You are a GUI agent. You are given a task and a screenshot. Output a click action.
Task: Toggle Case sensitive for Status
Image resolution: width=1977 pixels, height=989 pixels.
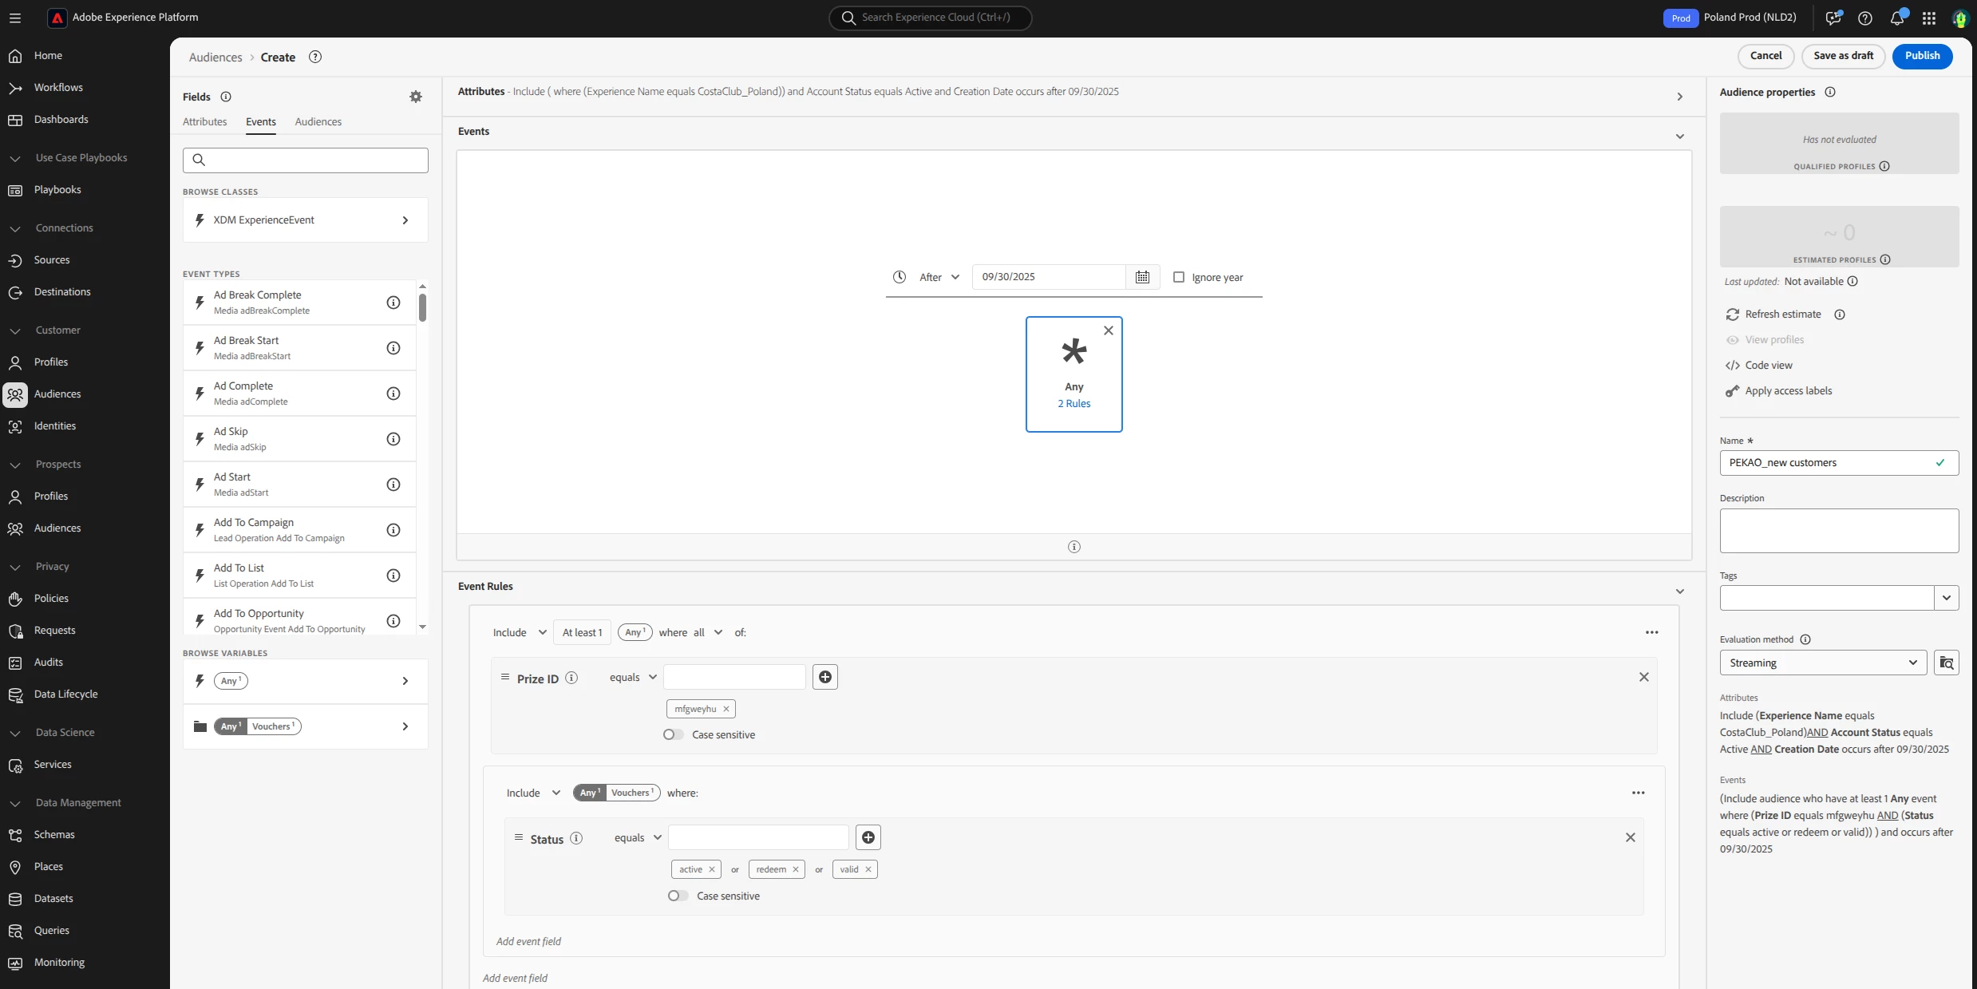coord(678,896)
